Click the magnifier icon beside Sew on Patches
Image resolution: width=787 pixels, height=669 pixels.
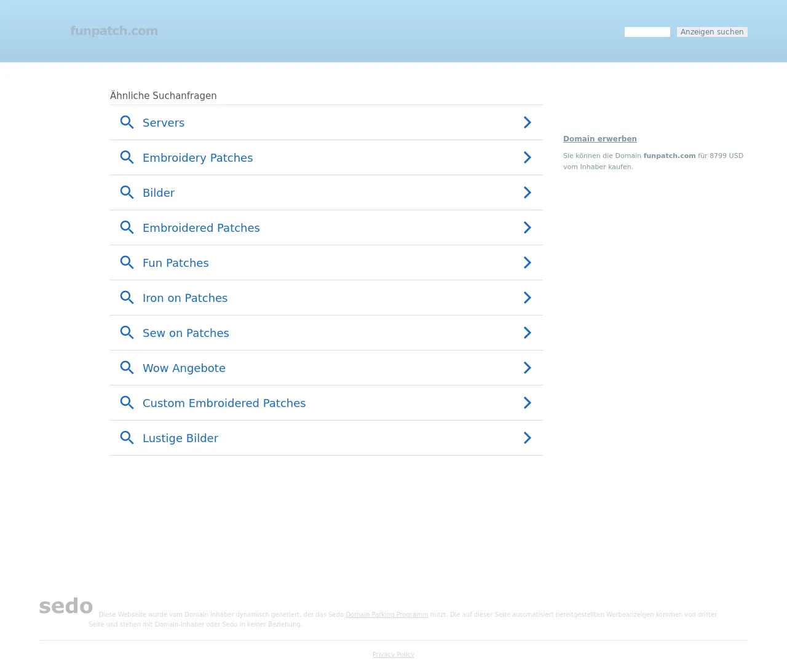tap(127, 333)
